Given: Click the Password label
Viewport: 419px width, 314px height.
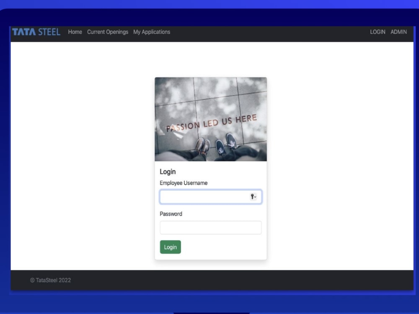Looking at the screenshot, I should [171, 214].
